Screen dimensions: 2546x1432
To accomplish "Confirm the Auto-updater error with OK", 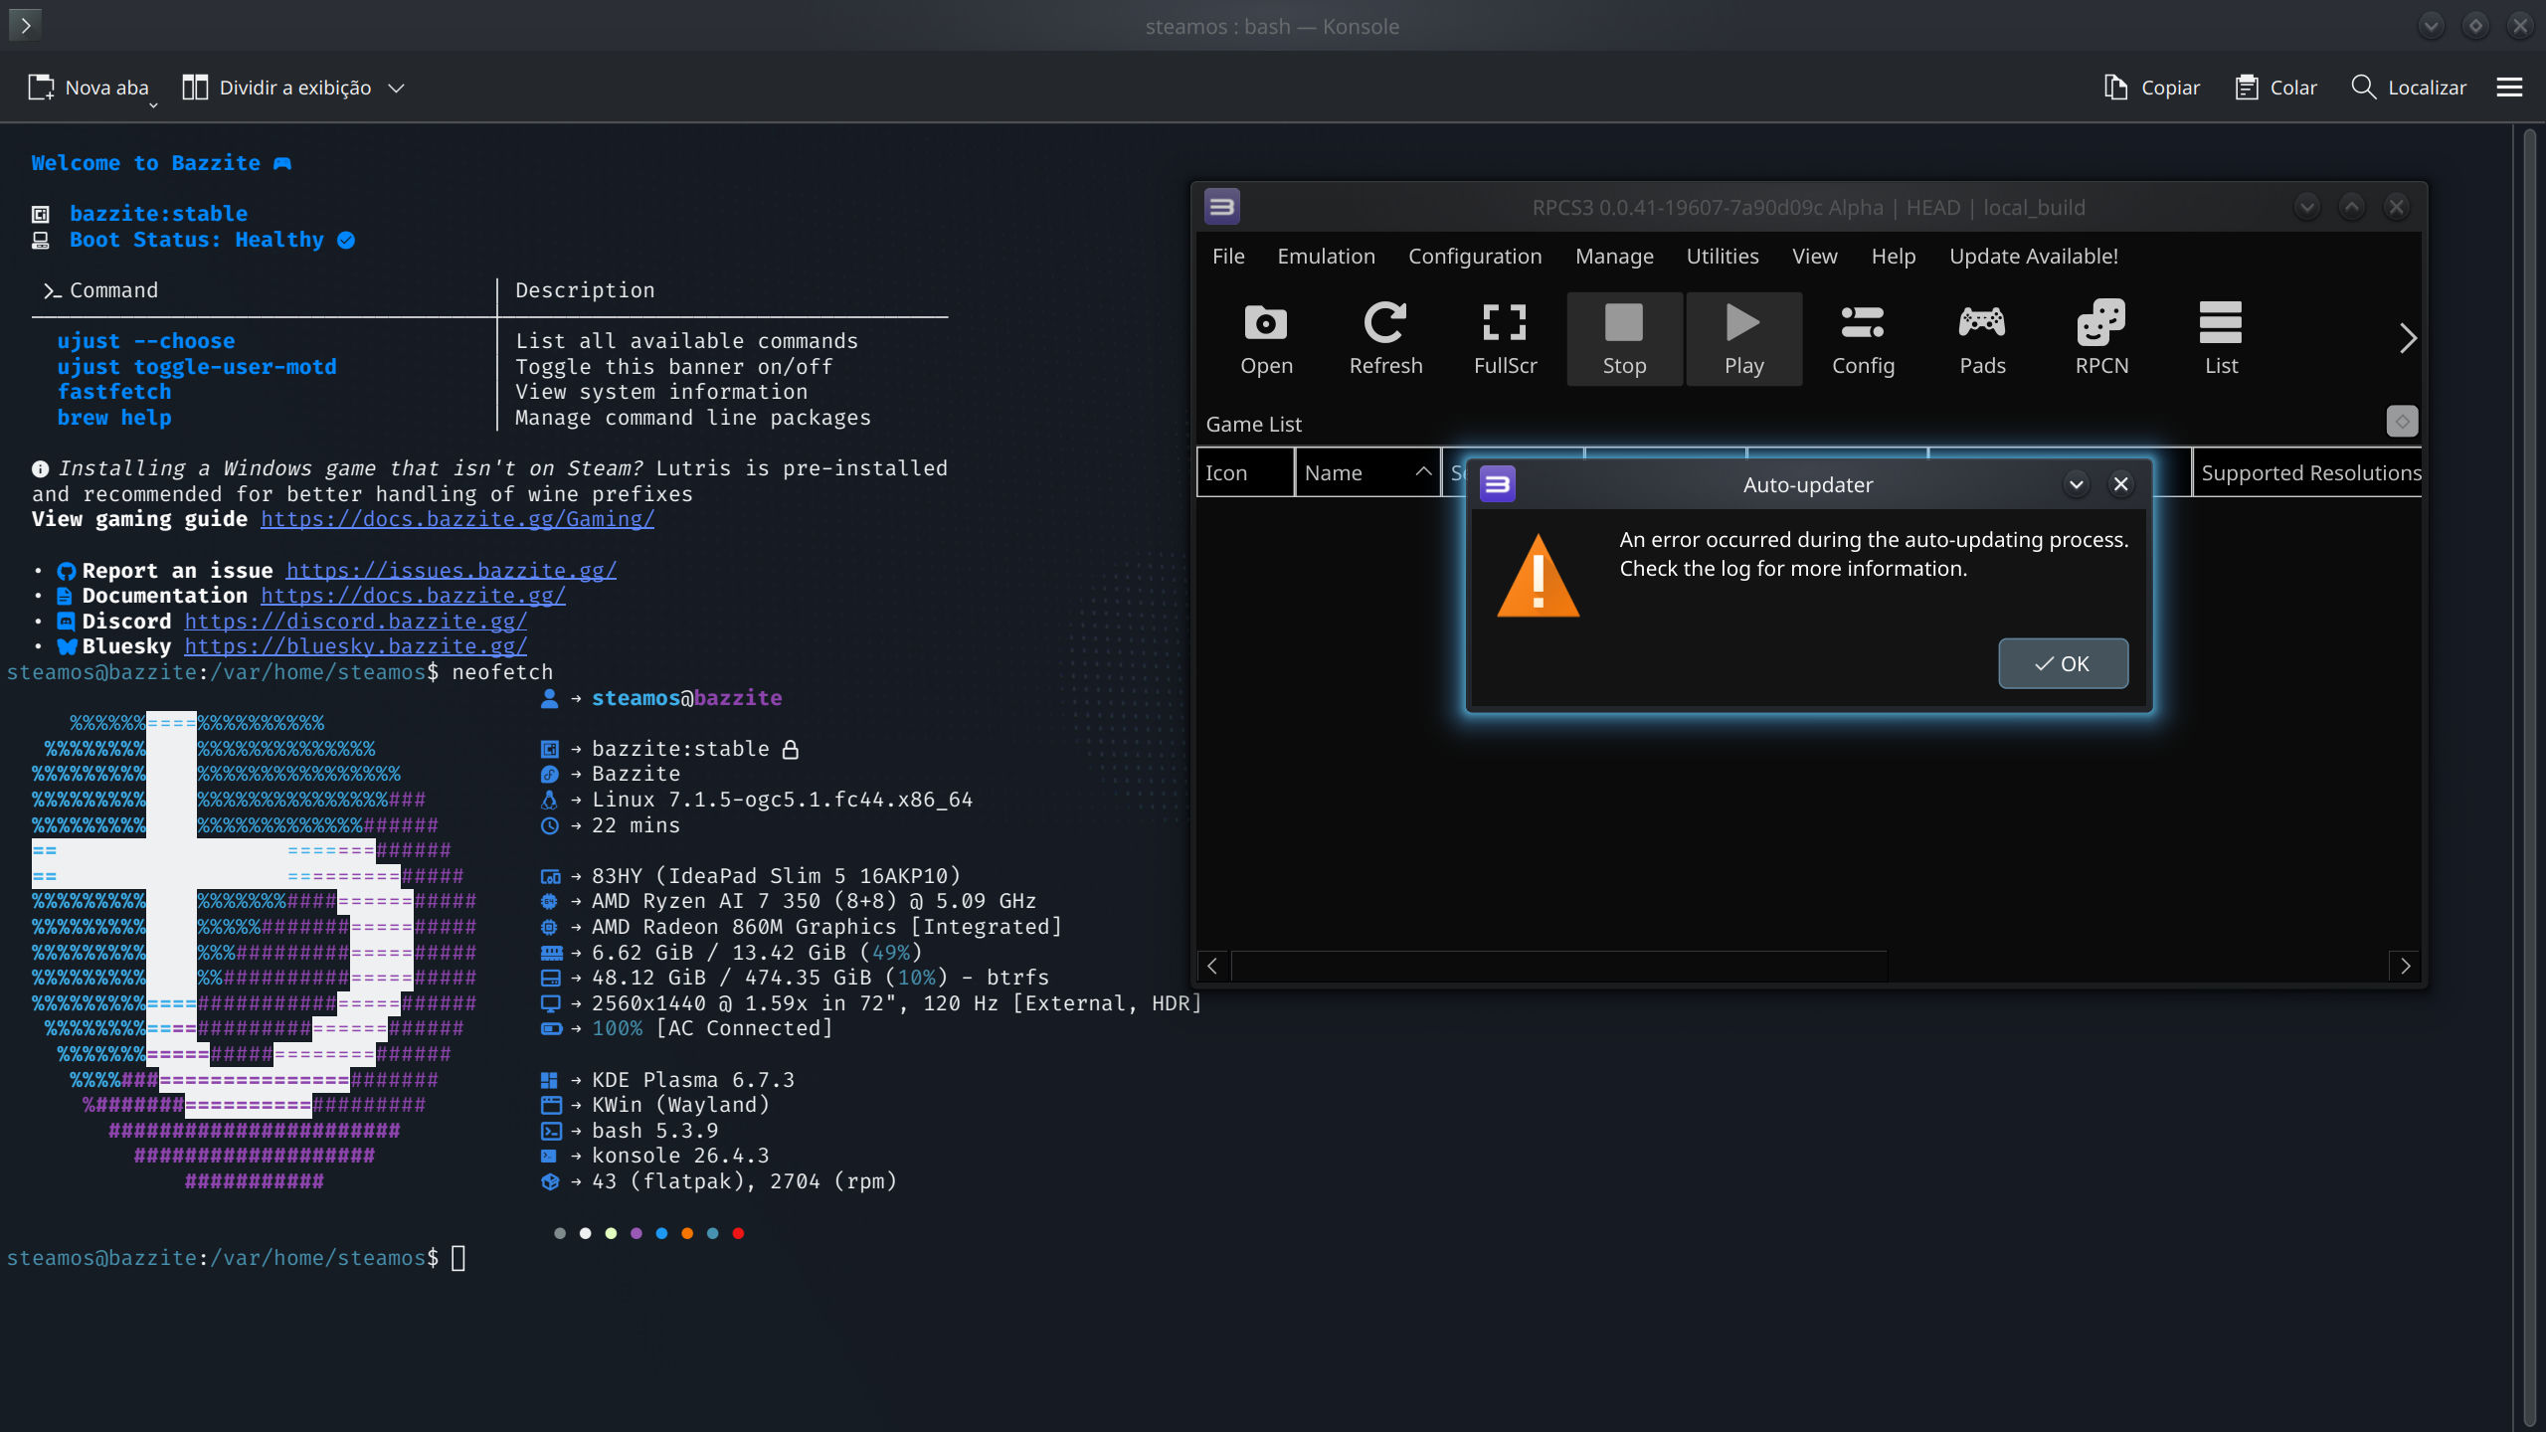I will coord(2064,663).
